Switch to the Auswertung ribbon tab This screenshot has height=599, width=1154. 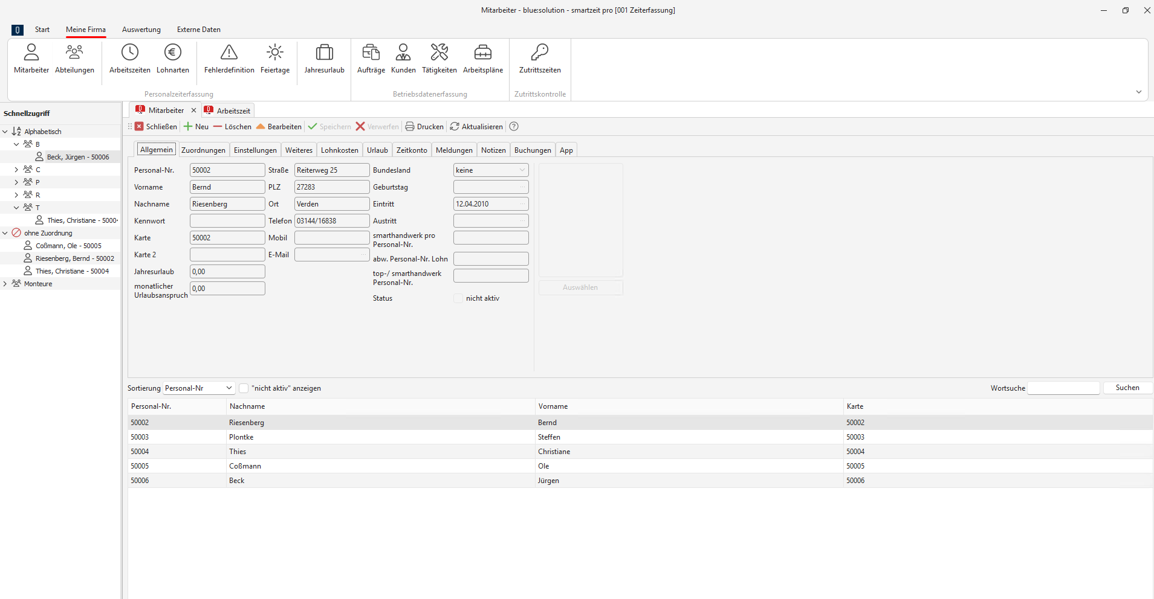(141, 30)
